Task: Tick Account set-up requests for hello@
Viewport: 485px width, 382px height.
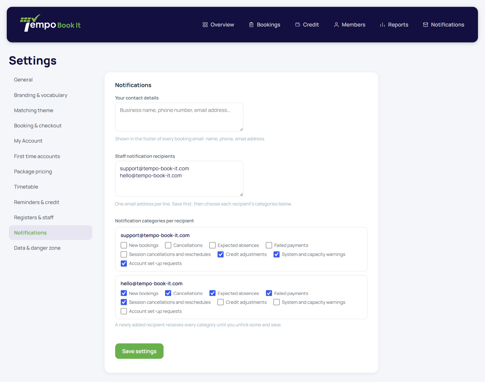Action: (x=124, y=311)
